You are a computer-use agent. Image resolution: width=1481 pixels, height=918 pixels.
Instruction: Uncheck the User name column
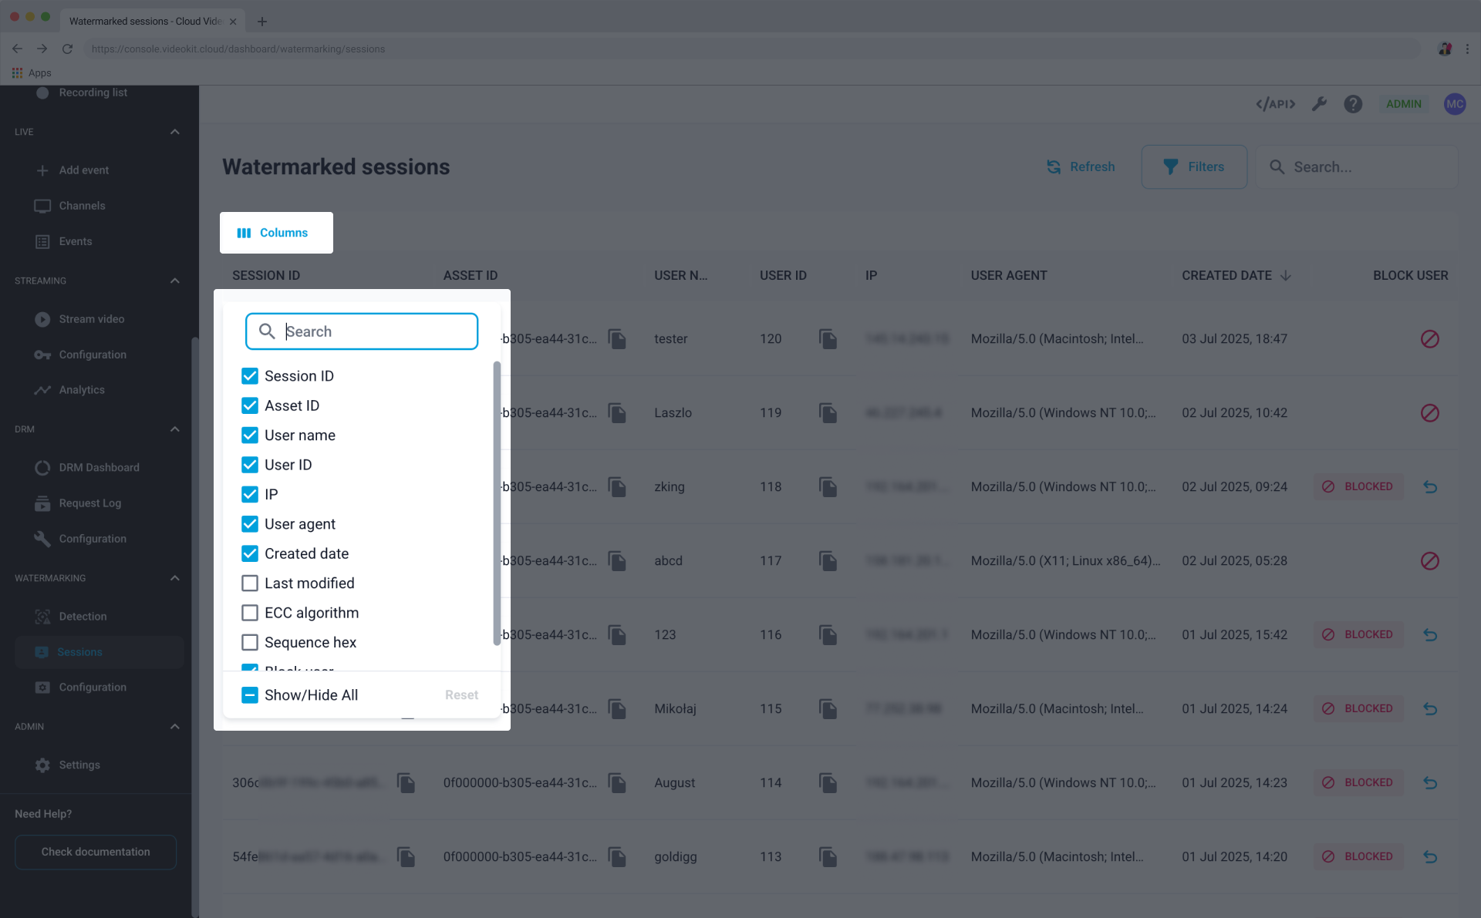click(x=250, y=435)
